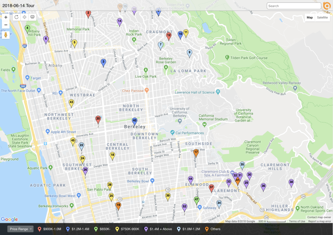Screen dimensions: 333x235
Task: Click blue property pin 10
Action: (180, 35)
